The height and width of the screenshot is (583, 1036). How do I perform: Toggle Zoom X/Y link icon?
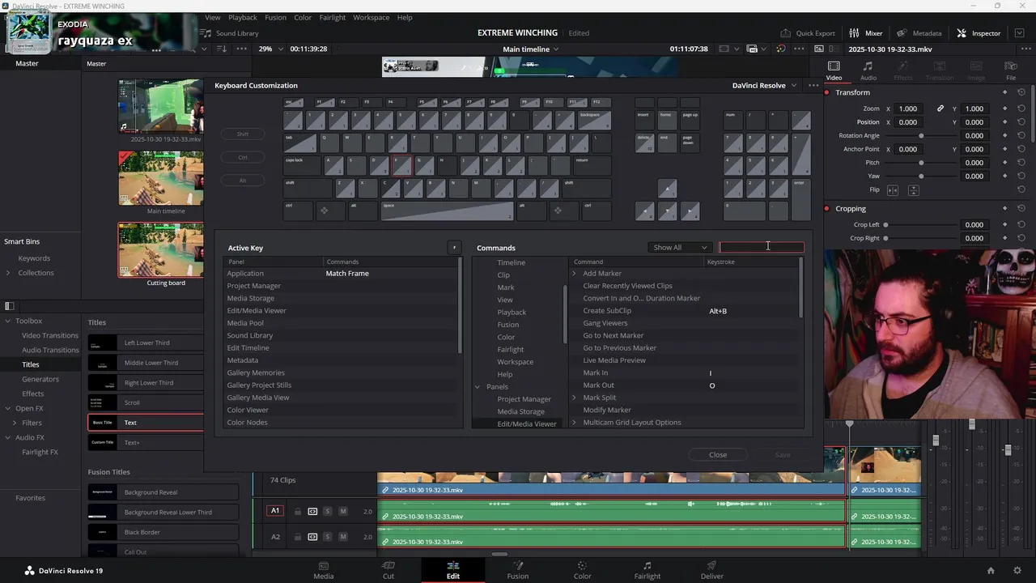pos(940,109)
